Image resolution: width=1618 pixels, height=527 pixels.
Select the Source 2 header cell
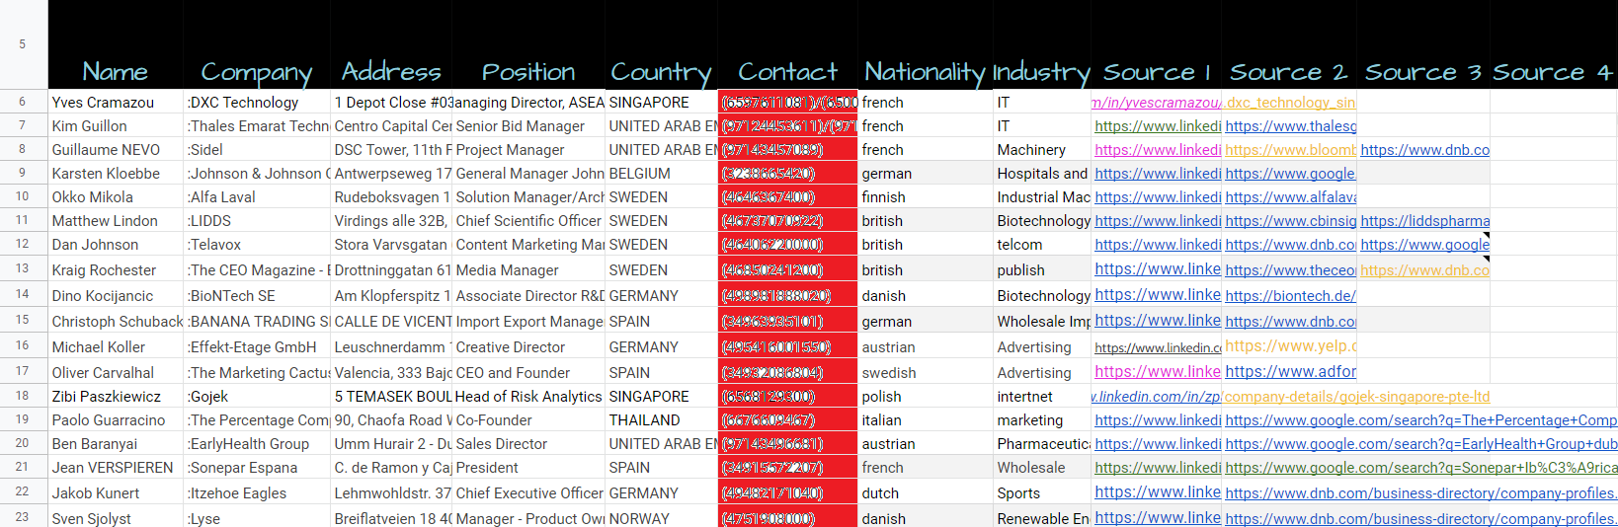(1289, 45)
